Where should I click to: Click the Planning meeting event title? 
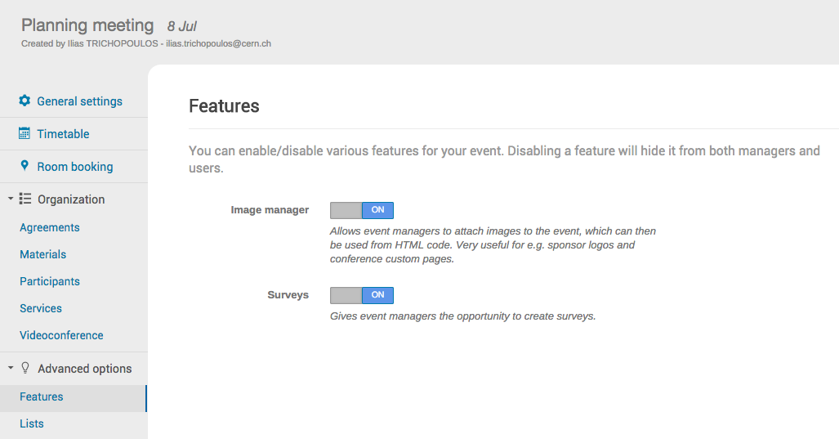87,25
